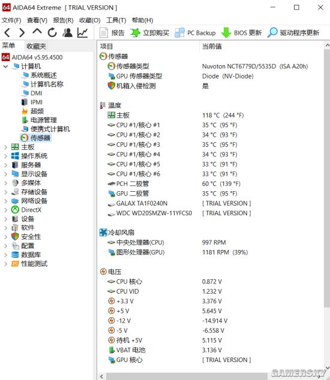Open the user manager person icon
330x380 pixels.
tap(67, 32)
